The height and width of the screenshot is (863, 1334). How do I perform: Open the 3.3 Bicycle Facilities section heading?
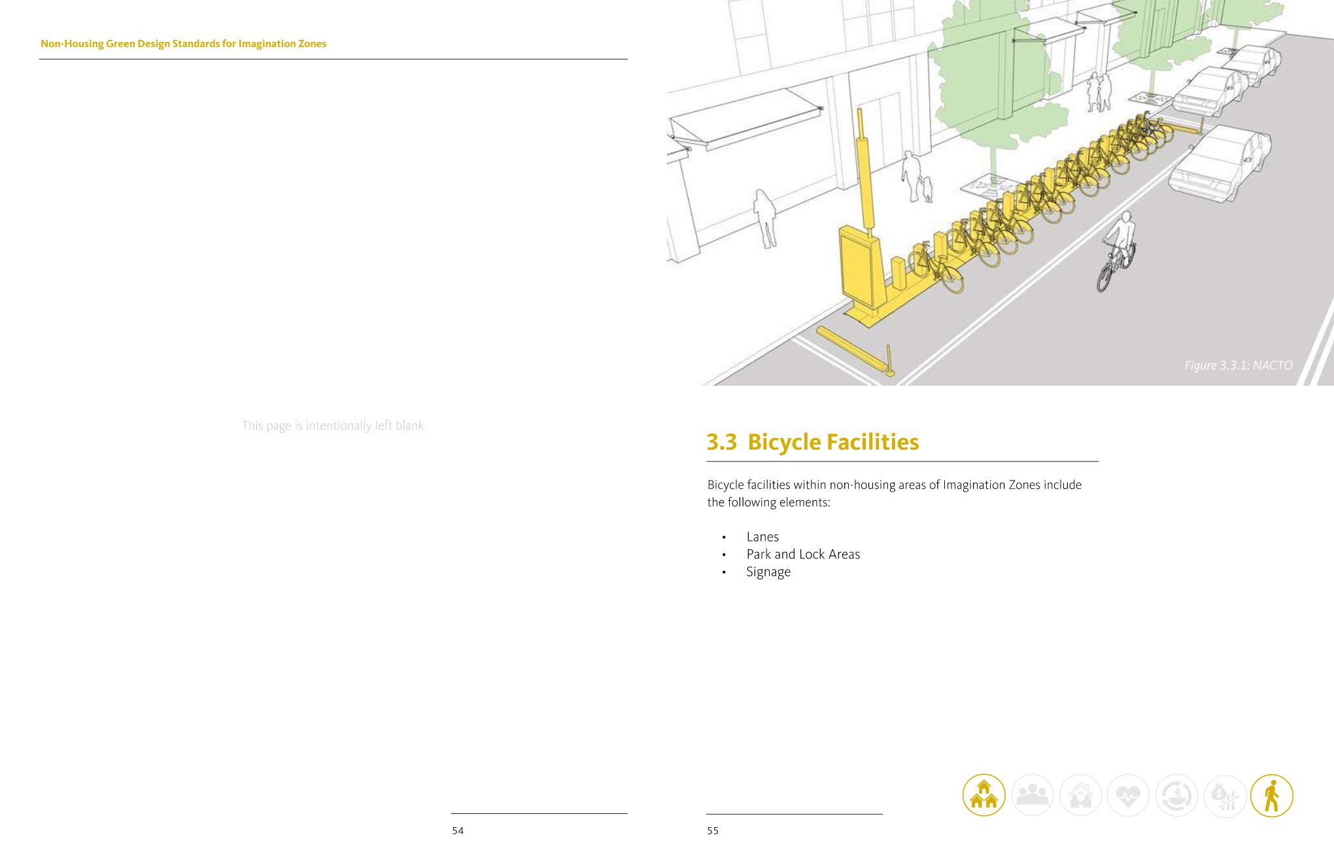click(x=813, y=441)
